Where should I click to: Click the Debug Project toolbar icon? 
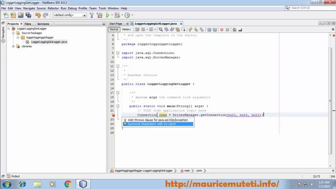pos(117,15)
